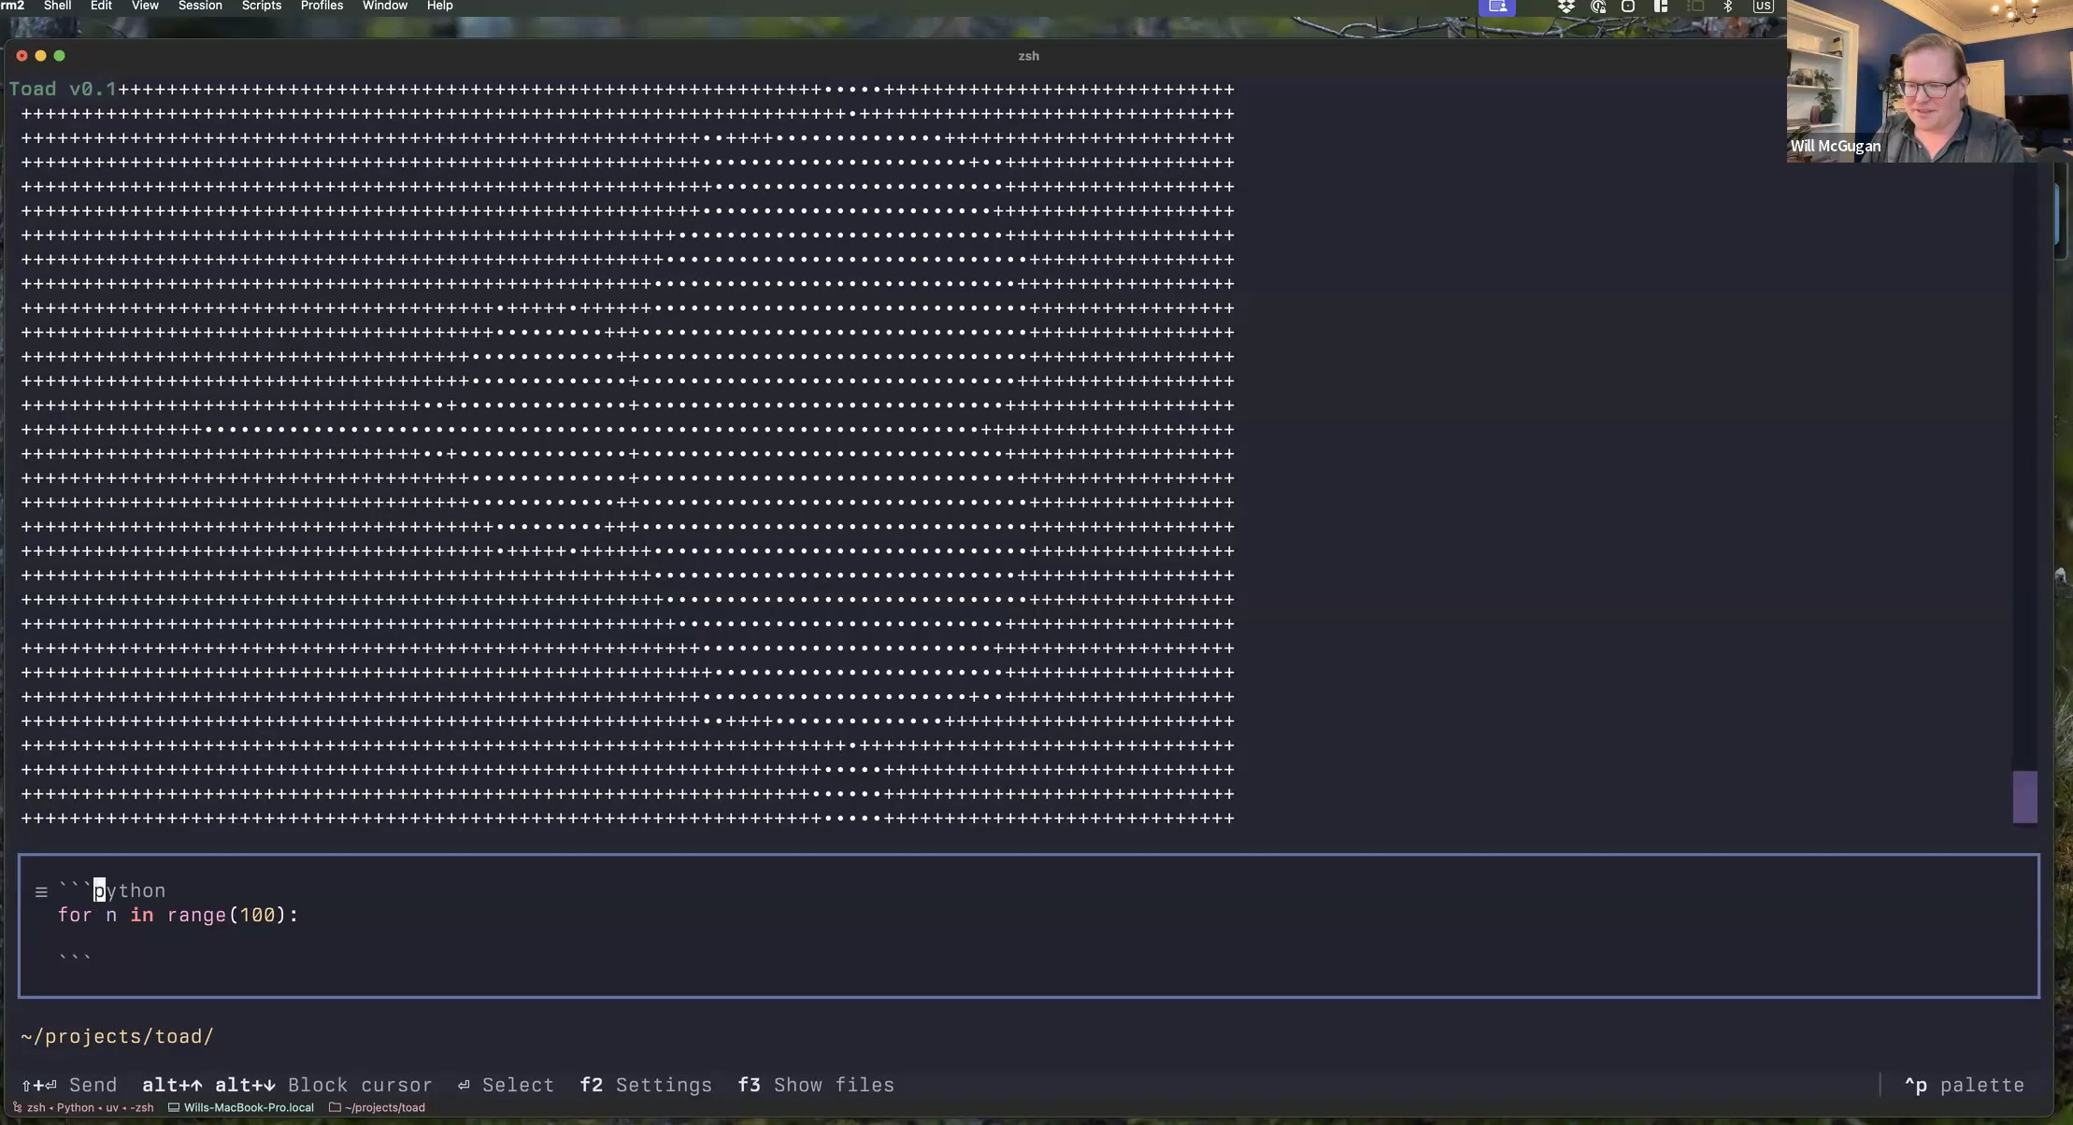Screen dimensions: 2073x1125
Task: Click the purple scrollbar thumb in the conversation
Action: pyautogui.click(x=2024, y=796)
